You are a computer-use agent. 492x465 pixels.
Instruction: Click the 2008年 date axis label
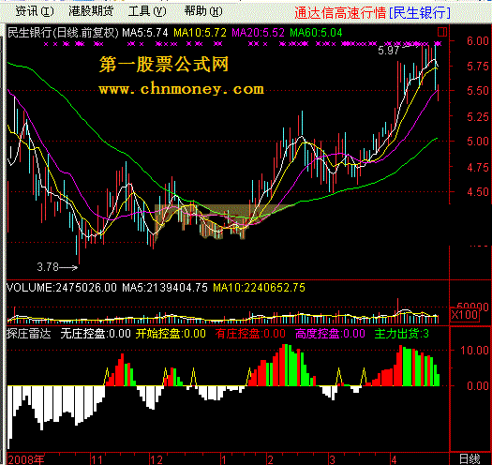pyautogui.click(x=26, y=459)
